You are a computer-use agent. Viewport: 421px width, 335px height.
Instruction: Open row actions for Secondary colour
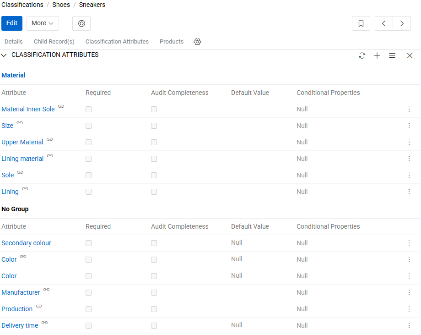(x=409, y=243)
